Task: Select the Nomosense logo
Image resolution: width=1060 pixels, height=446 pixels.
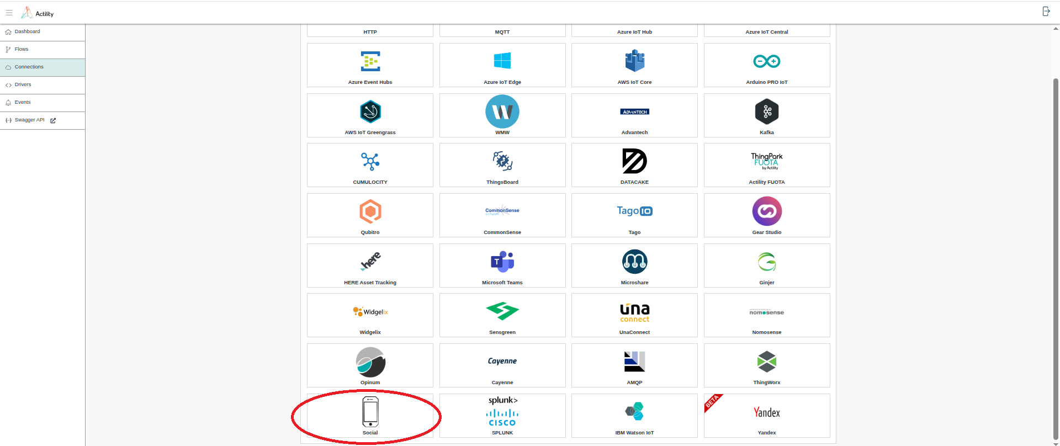Action: point(767,312)
